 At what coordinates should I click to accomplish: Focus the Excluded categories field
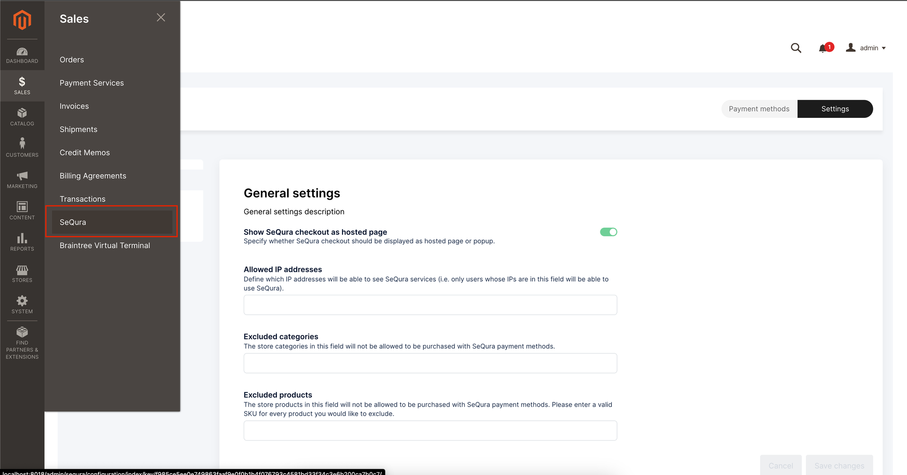(x=430, y=363)
